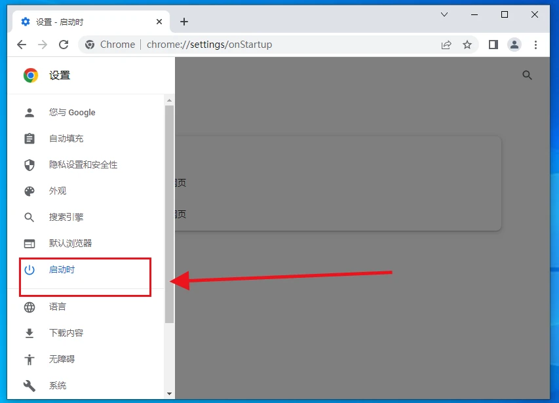The width and height of the screenshot is (559, 403).
Task: Open a new tab with the plus button
Action: 184,21
